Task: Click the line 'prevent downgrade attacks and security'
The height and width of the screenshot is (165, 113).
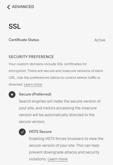Action: (x=64, y=152)
